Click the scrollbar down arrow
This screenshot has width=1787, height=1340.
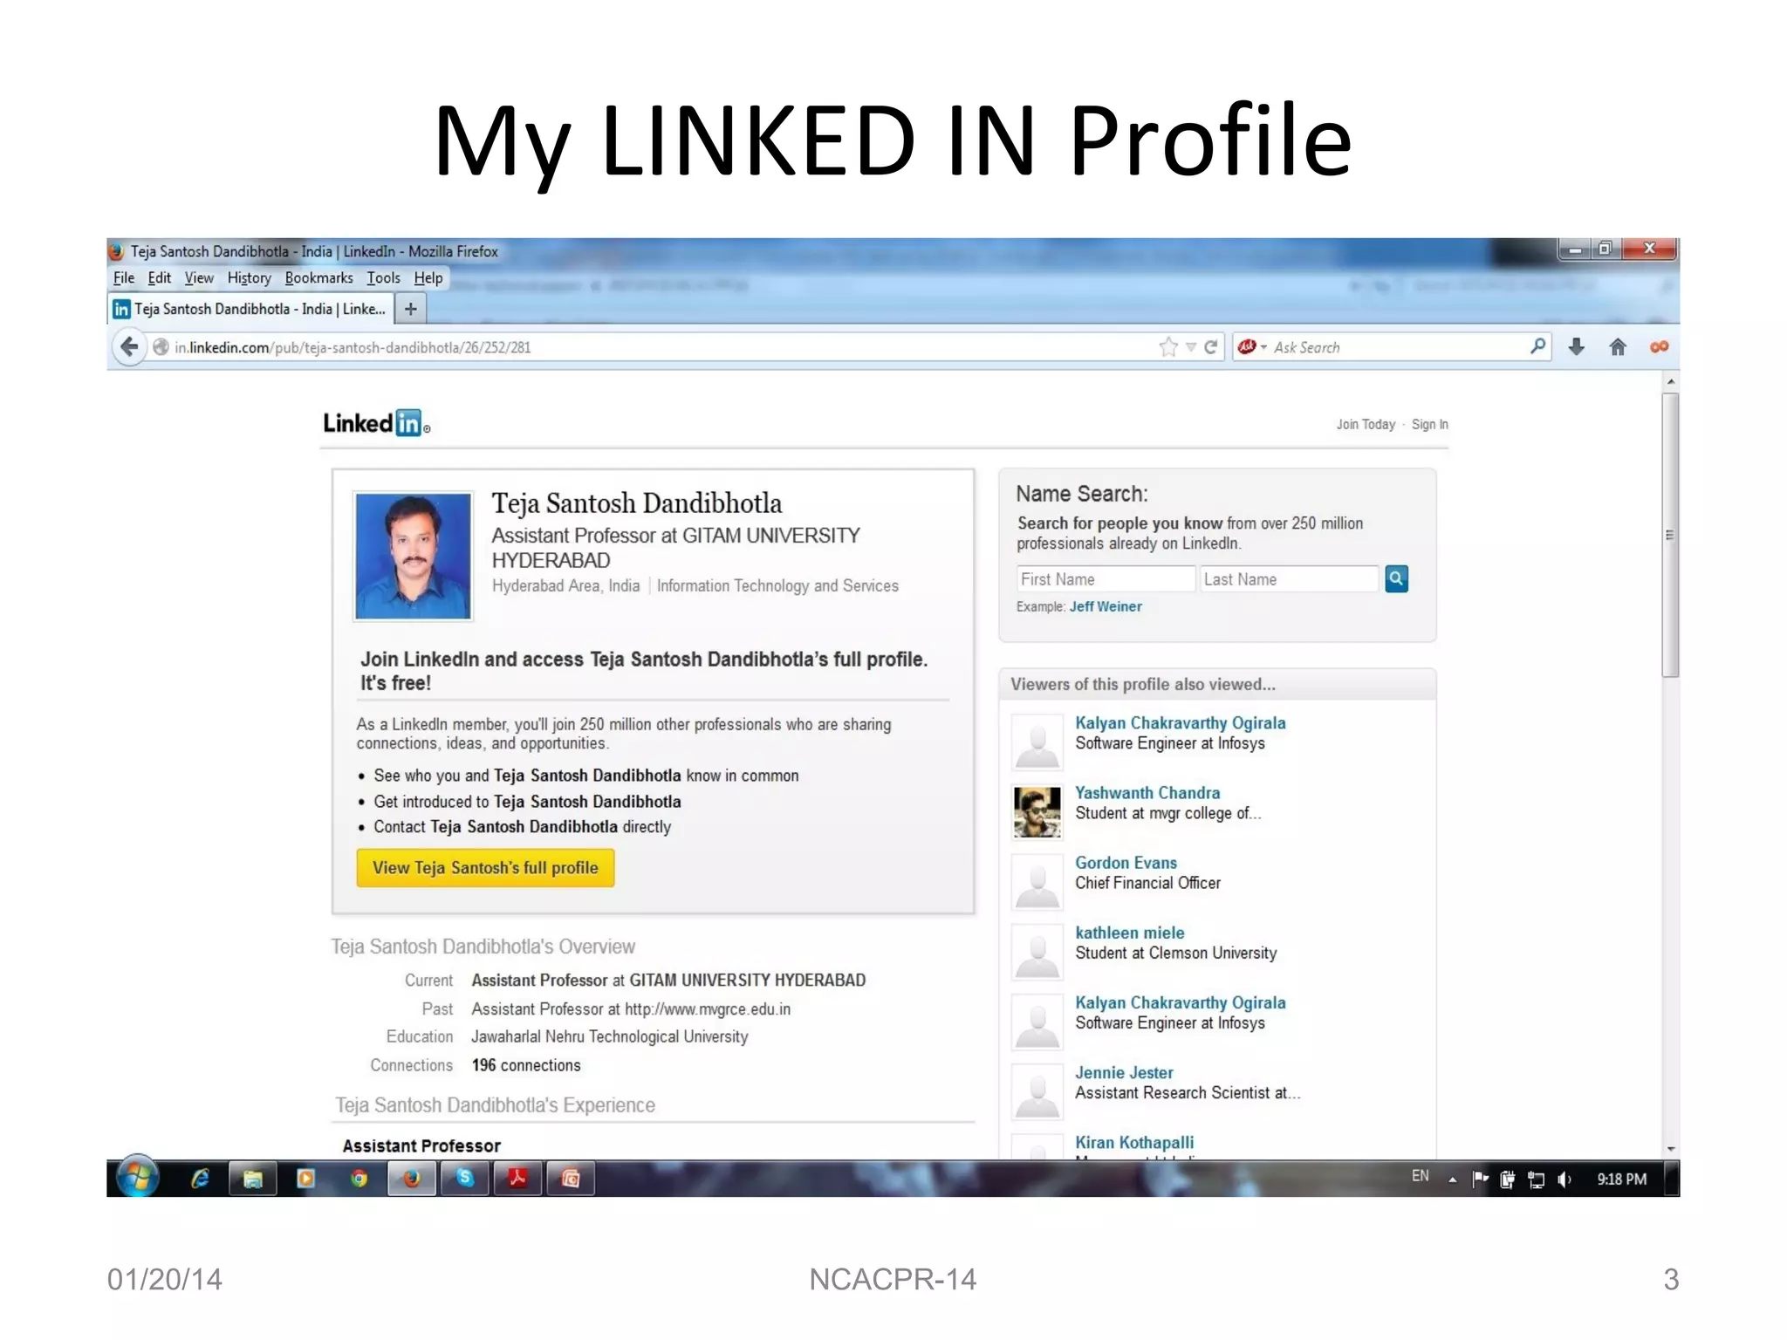[1670, 1149]
